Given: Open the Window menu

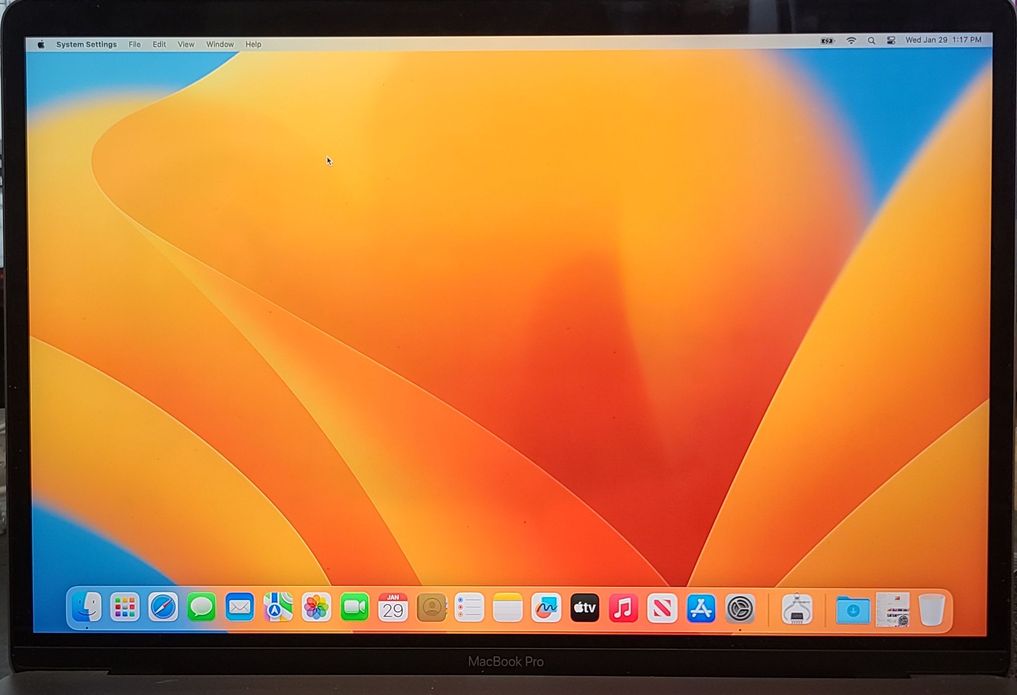Looking at the screenshot, I should (x=220, y=44).
